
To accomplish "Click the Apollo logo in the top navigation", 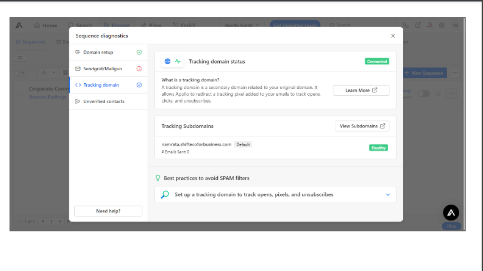I will [x=19, y=25].
